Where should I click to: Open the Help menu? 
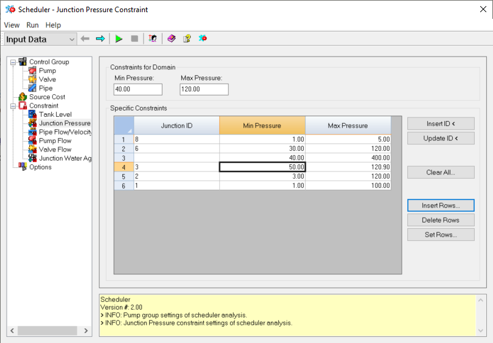tap(53, 25)
